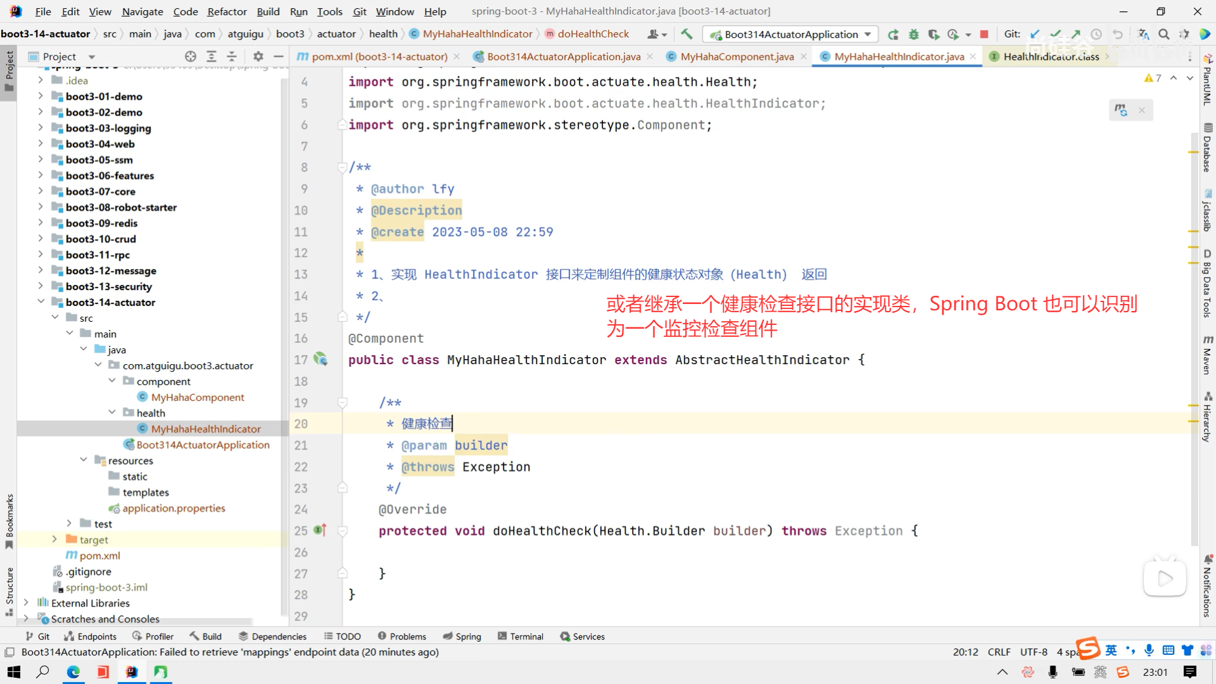The width and height of the screenshot is (1216, 684).
Task: Open the Maven tool window
Action: [x=1207, y=355]
